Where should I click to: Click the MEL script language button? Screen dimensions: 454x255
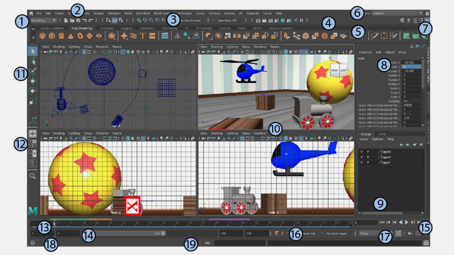208,243
